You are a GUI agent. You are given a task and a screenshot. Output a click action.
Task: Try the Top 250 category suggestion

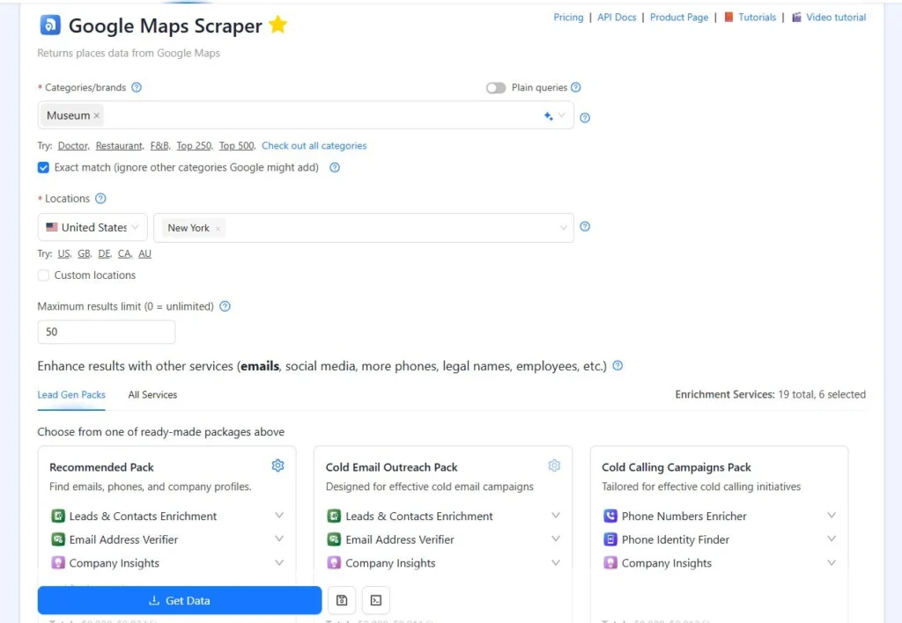(194, 146)
